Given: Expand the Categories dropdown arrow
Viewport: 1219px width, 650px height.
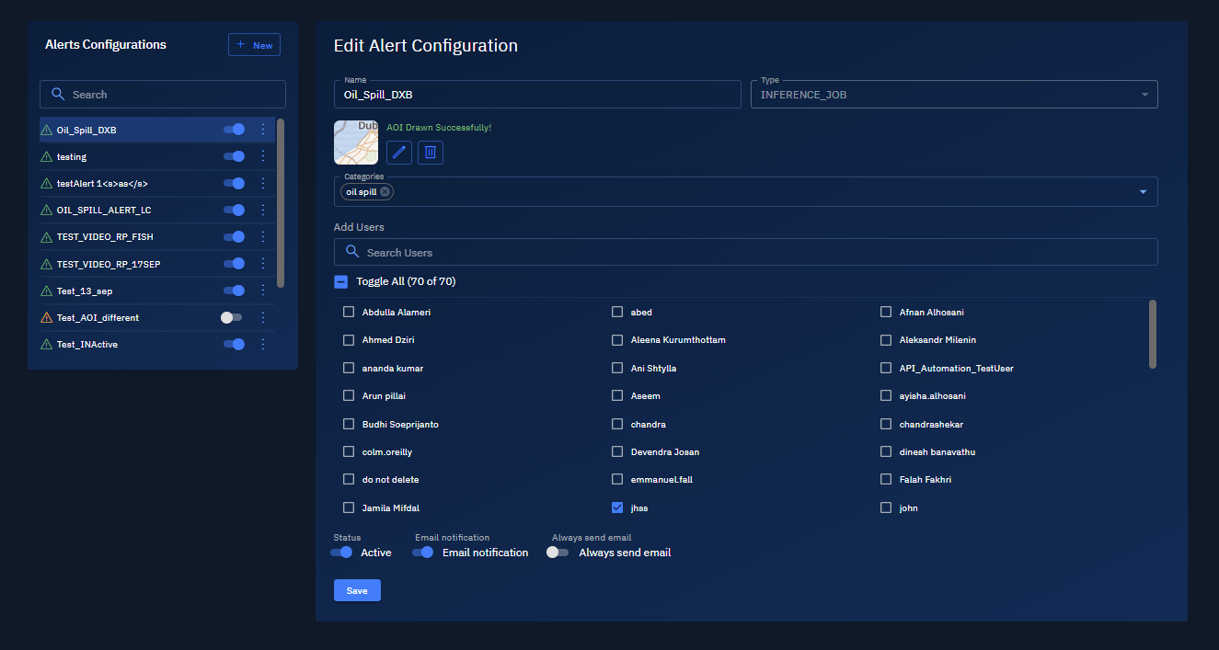Looking at the screenshot, I should pyautogui.click(x=1143, y=192).
